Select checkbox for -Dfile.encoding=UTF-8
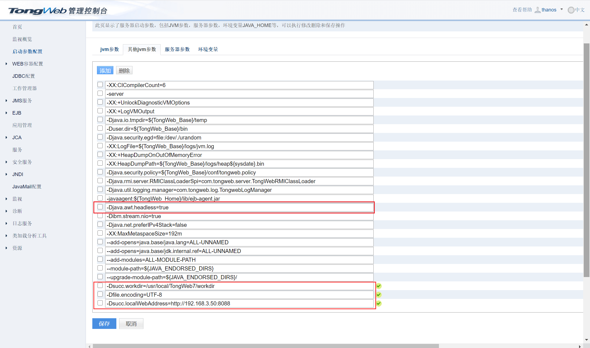Viewport: 590px width, 348px height. coord(100,294)
